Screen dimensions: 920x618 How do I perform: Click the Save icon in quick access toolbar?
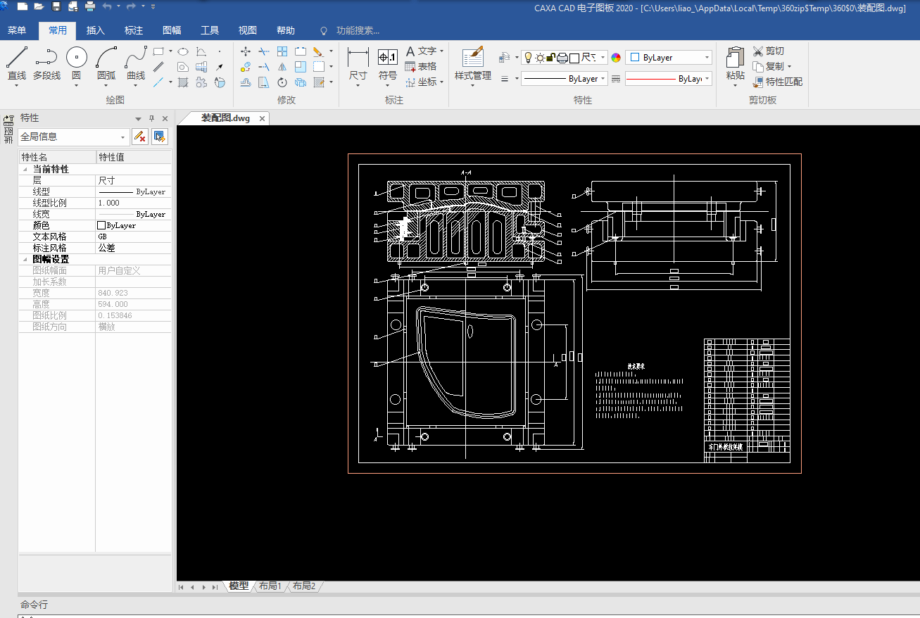point(56,6)
